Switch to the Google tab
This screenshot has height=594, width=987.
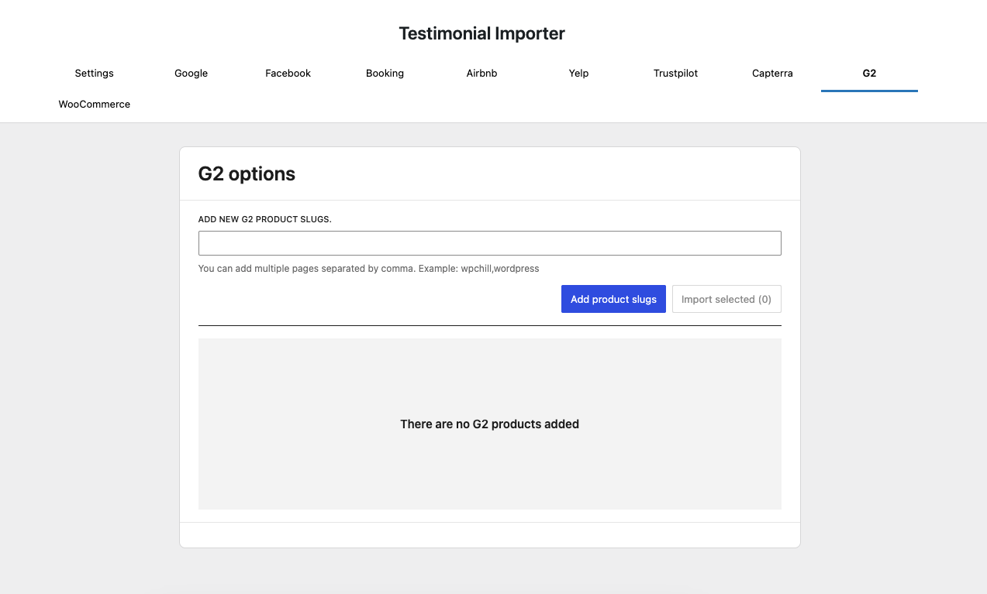click(x=192, y=73)
